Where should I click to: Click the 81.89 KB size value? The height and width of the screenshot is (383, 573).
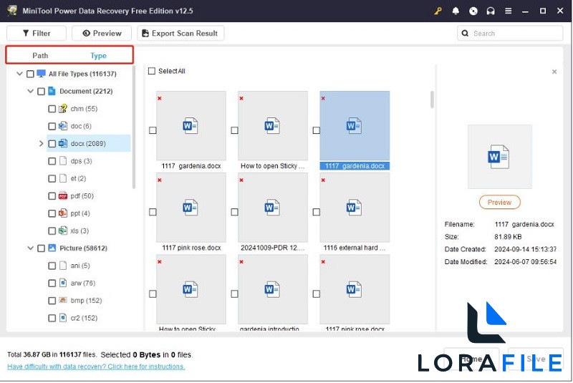click(x=508, y=236)
